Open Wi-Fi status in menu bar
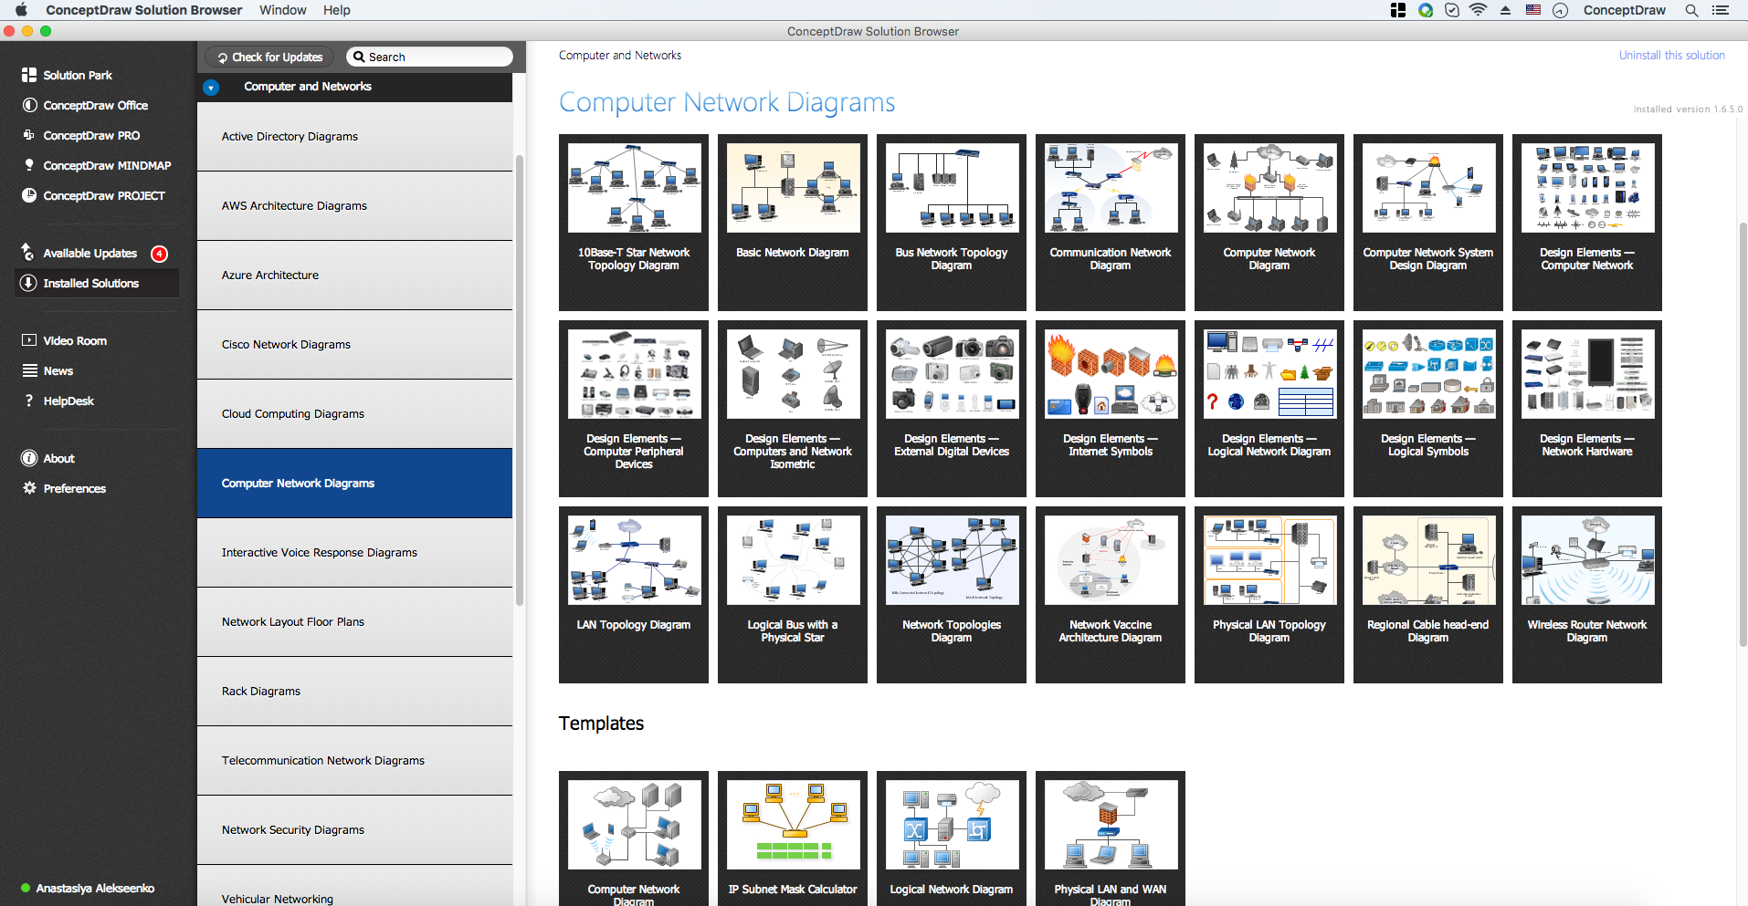 (x=1479, y=10)
